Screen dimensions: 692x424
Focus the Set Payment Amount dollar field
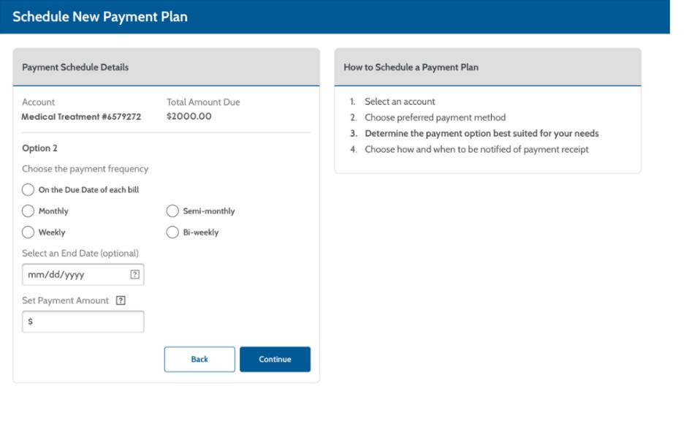click(x=83, y=322)
